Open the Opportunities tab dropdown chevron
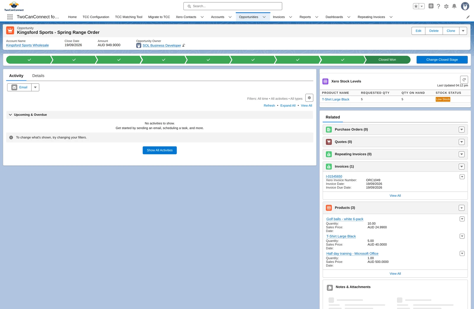 (x=264, y=17)
